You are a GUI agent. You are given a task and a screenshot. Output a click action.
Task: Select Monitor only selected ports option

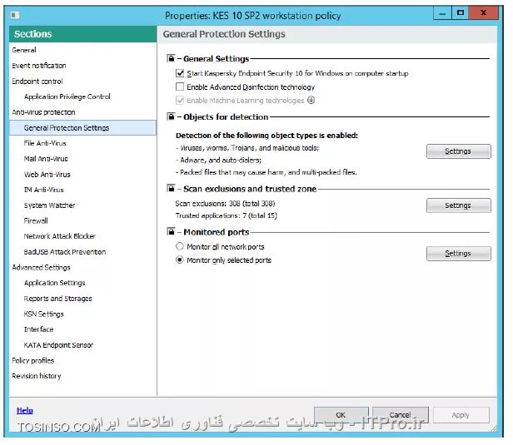point(180,260)
